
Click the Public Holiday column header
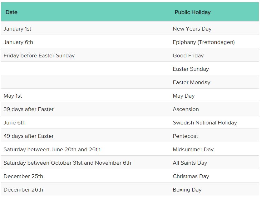[193, 12]
